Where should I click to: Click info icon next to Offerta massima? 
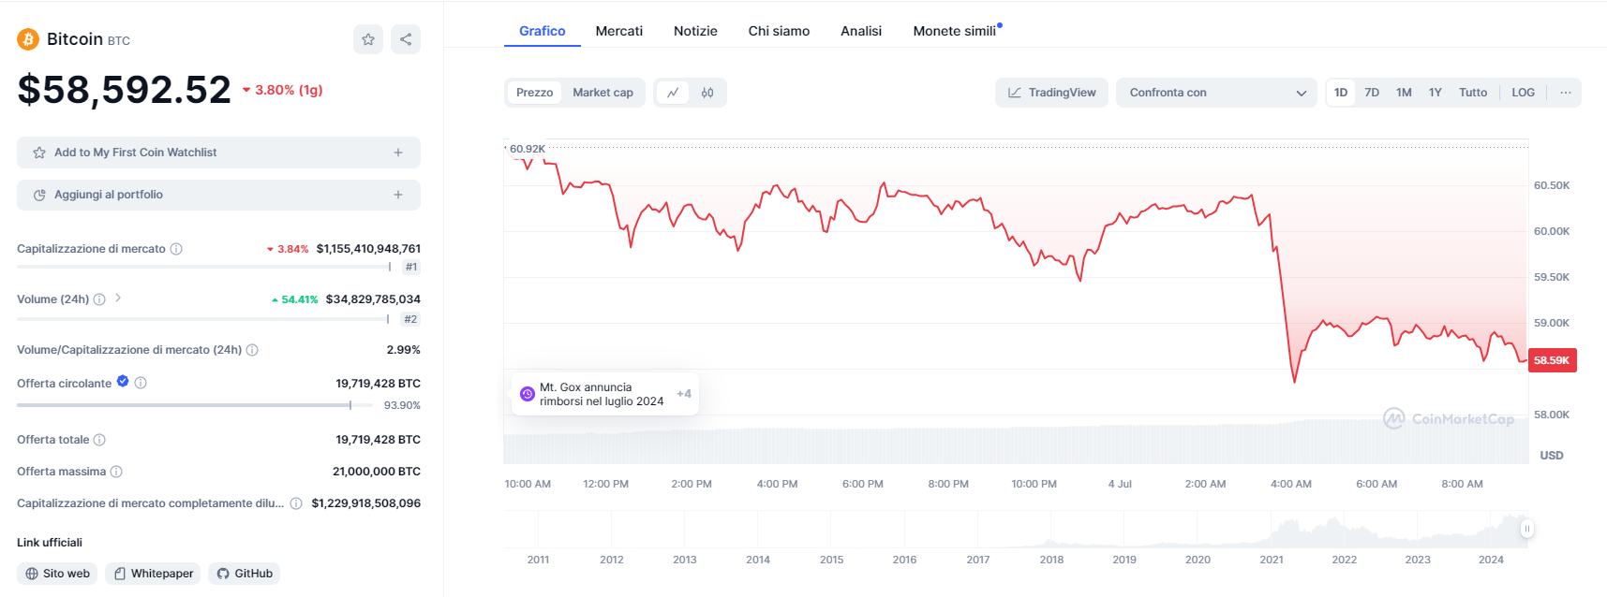[x=116, y=472]
